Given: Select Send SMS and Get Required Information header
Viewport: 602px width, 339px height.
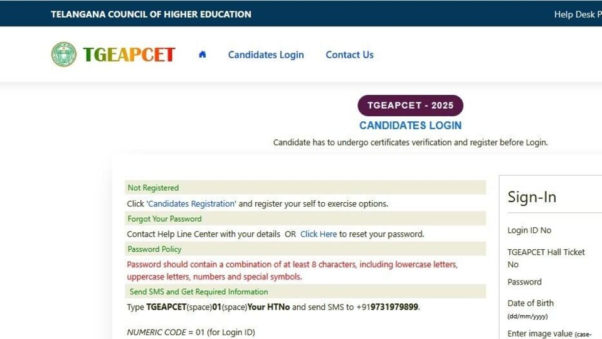Looking at the screenshot, I should (x=305, y=292).
